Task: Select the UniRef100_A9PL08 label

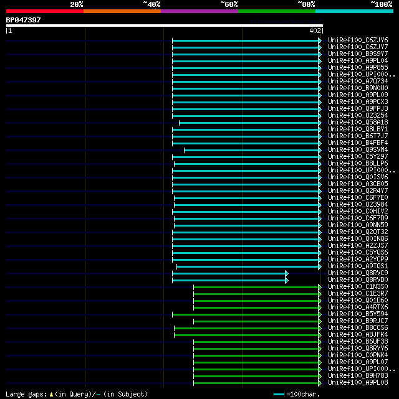Action: coord(358,382)
